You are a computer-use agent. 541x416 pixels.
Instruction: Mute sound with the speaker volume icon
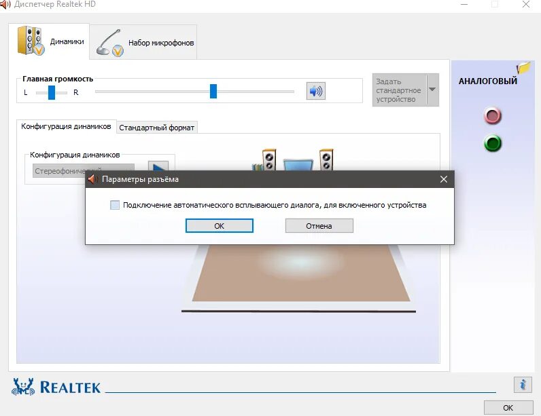pyautogui.click(x=316, y=91)
